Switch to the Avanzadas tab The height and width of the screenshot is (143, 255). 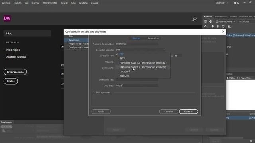coord(153,39)
